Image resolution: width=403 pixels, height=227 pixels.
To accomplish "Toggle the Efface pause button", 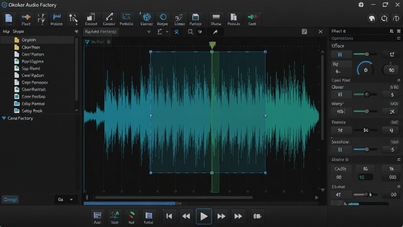I will point(340,54).
